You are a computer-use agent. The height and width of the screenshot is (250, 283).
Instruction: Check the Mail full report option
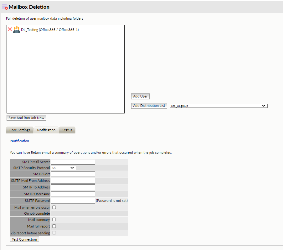[54, 226]
